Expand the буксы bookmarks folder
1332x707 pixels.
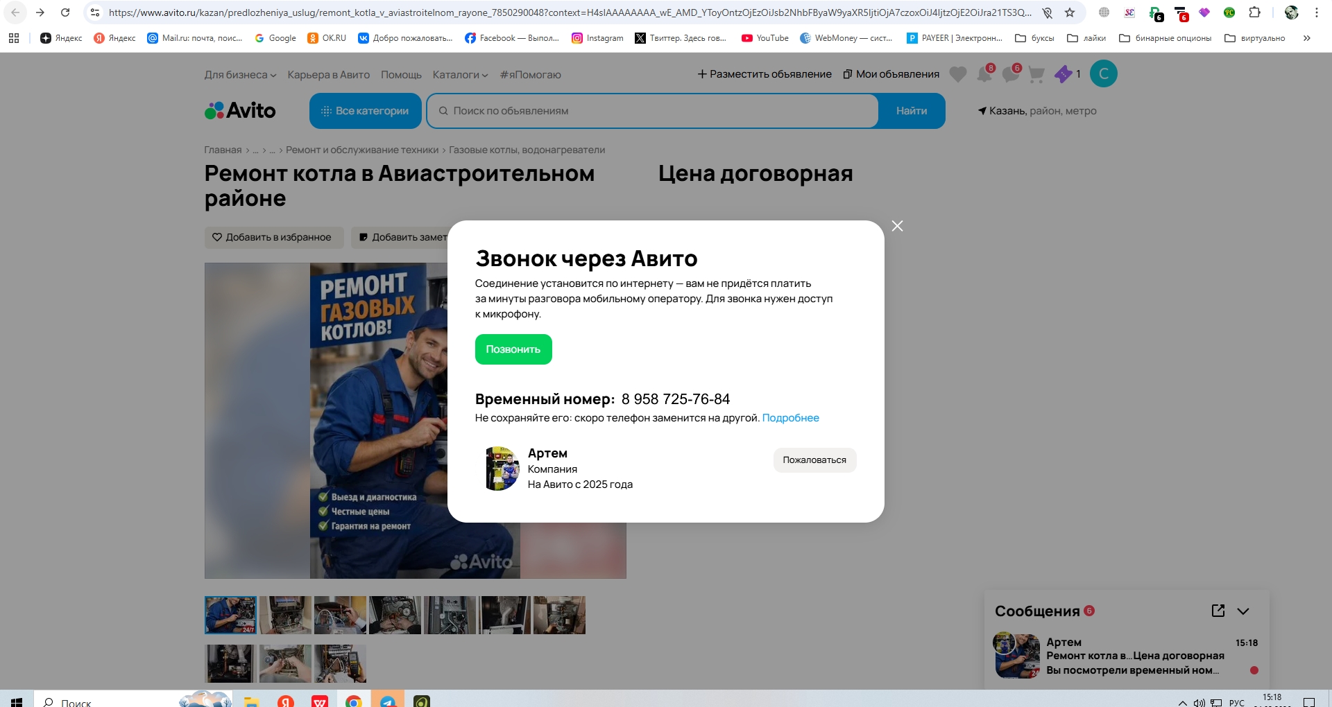point(1034,38)
